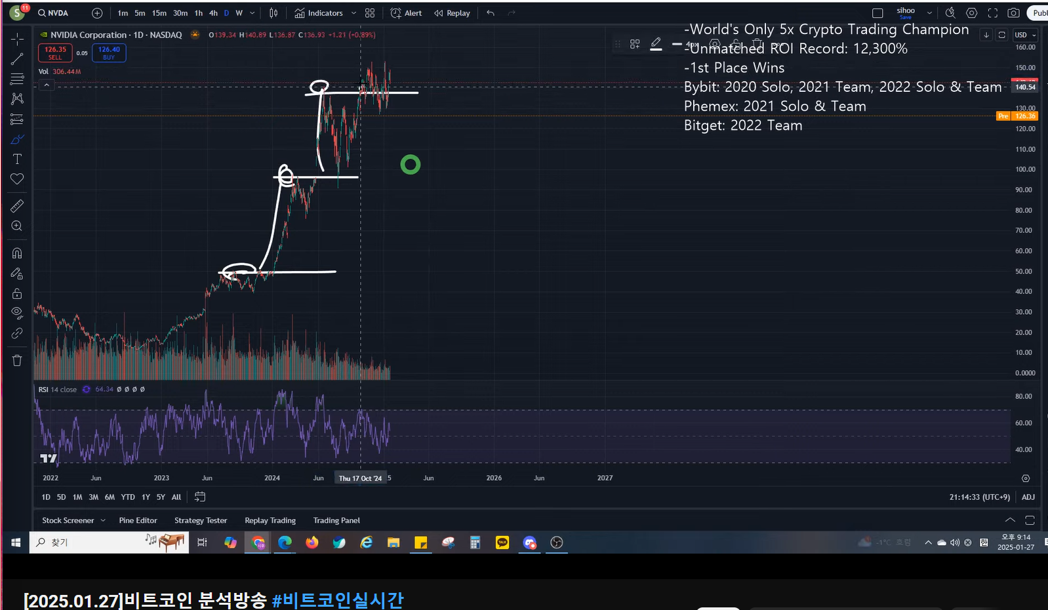Click the down arrow beside USD
The image size is (1048, 610).
click(986, 35)
